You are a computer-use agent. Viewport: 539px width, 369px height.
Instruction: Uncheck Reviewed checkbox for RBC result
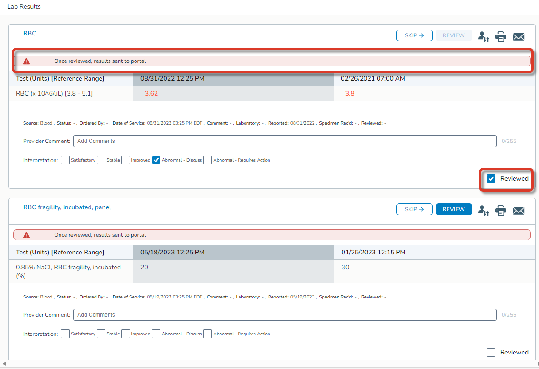point(491,178)
